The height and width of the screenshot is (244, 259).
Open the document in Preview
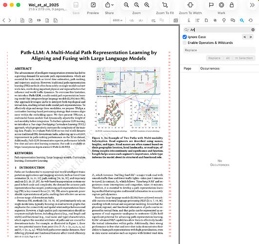tap(93, 5)
